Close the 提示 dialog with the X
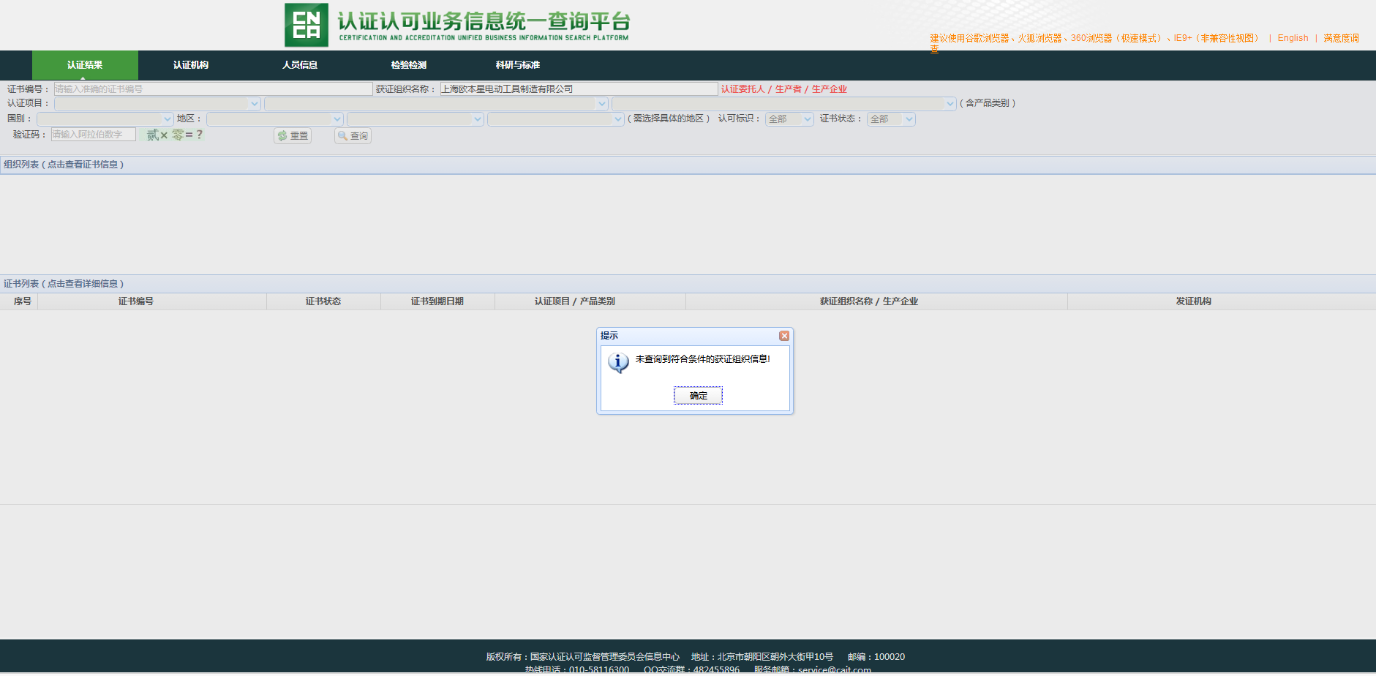 (x=784, y=336)
